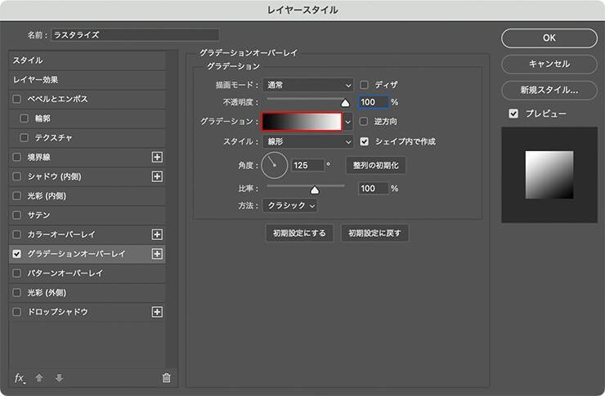
Task: Click the fx effects menu icon
Action: pyautogui.click(x=20, y=377)
